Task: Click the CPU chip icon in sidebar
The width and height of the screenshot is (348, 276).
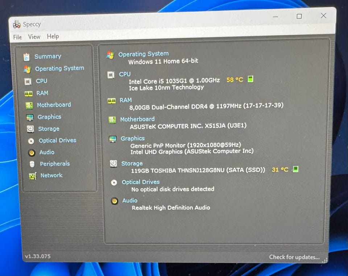Action: coord(28,81)
